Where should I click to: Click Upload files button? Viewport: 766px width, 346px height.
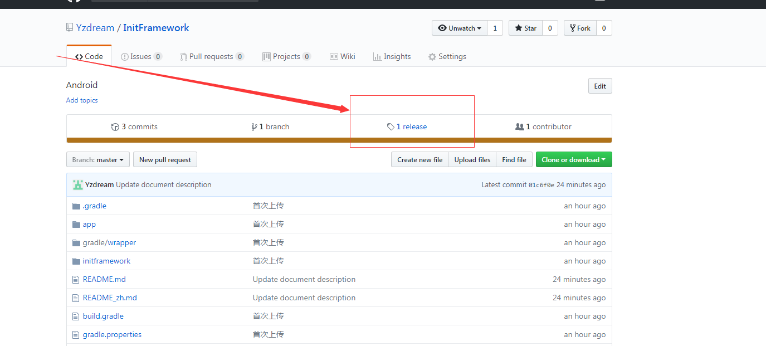(x=472, y=160)
